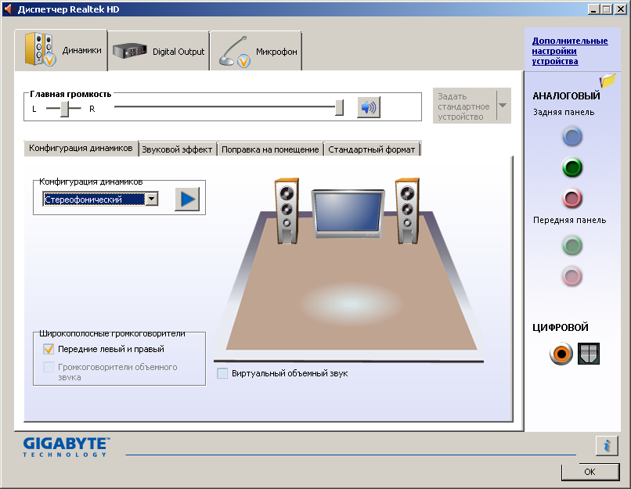Open the Динамики device tab
Screen dimensions: 631x489
click(x=61, y=50)
